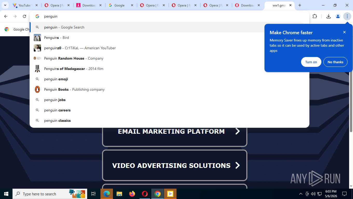The image size is (353, 199).
Task: Click the Penguins bird thumbnail
Action: tap(37, 38)
